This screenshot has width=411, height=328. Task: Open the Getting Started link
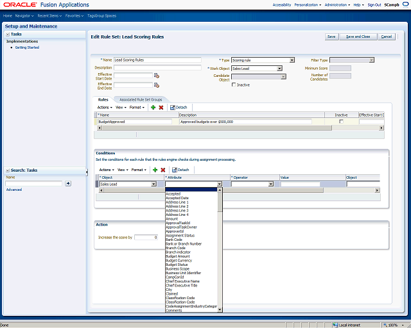click(27, 47)
